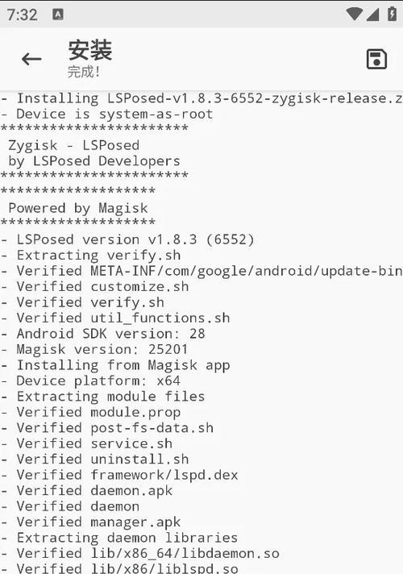Tap the 'Magisk version: 25201' line
Image resolution: width=403 pixels, height=574 pixels.
point(94,350)
